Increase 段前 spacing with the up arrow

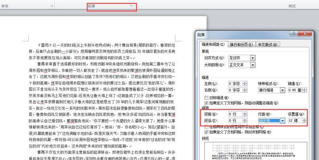pyautogui.click(x=245, y=113)
